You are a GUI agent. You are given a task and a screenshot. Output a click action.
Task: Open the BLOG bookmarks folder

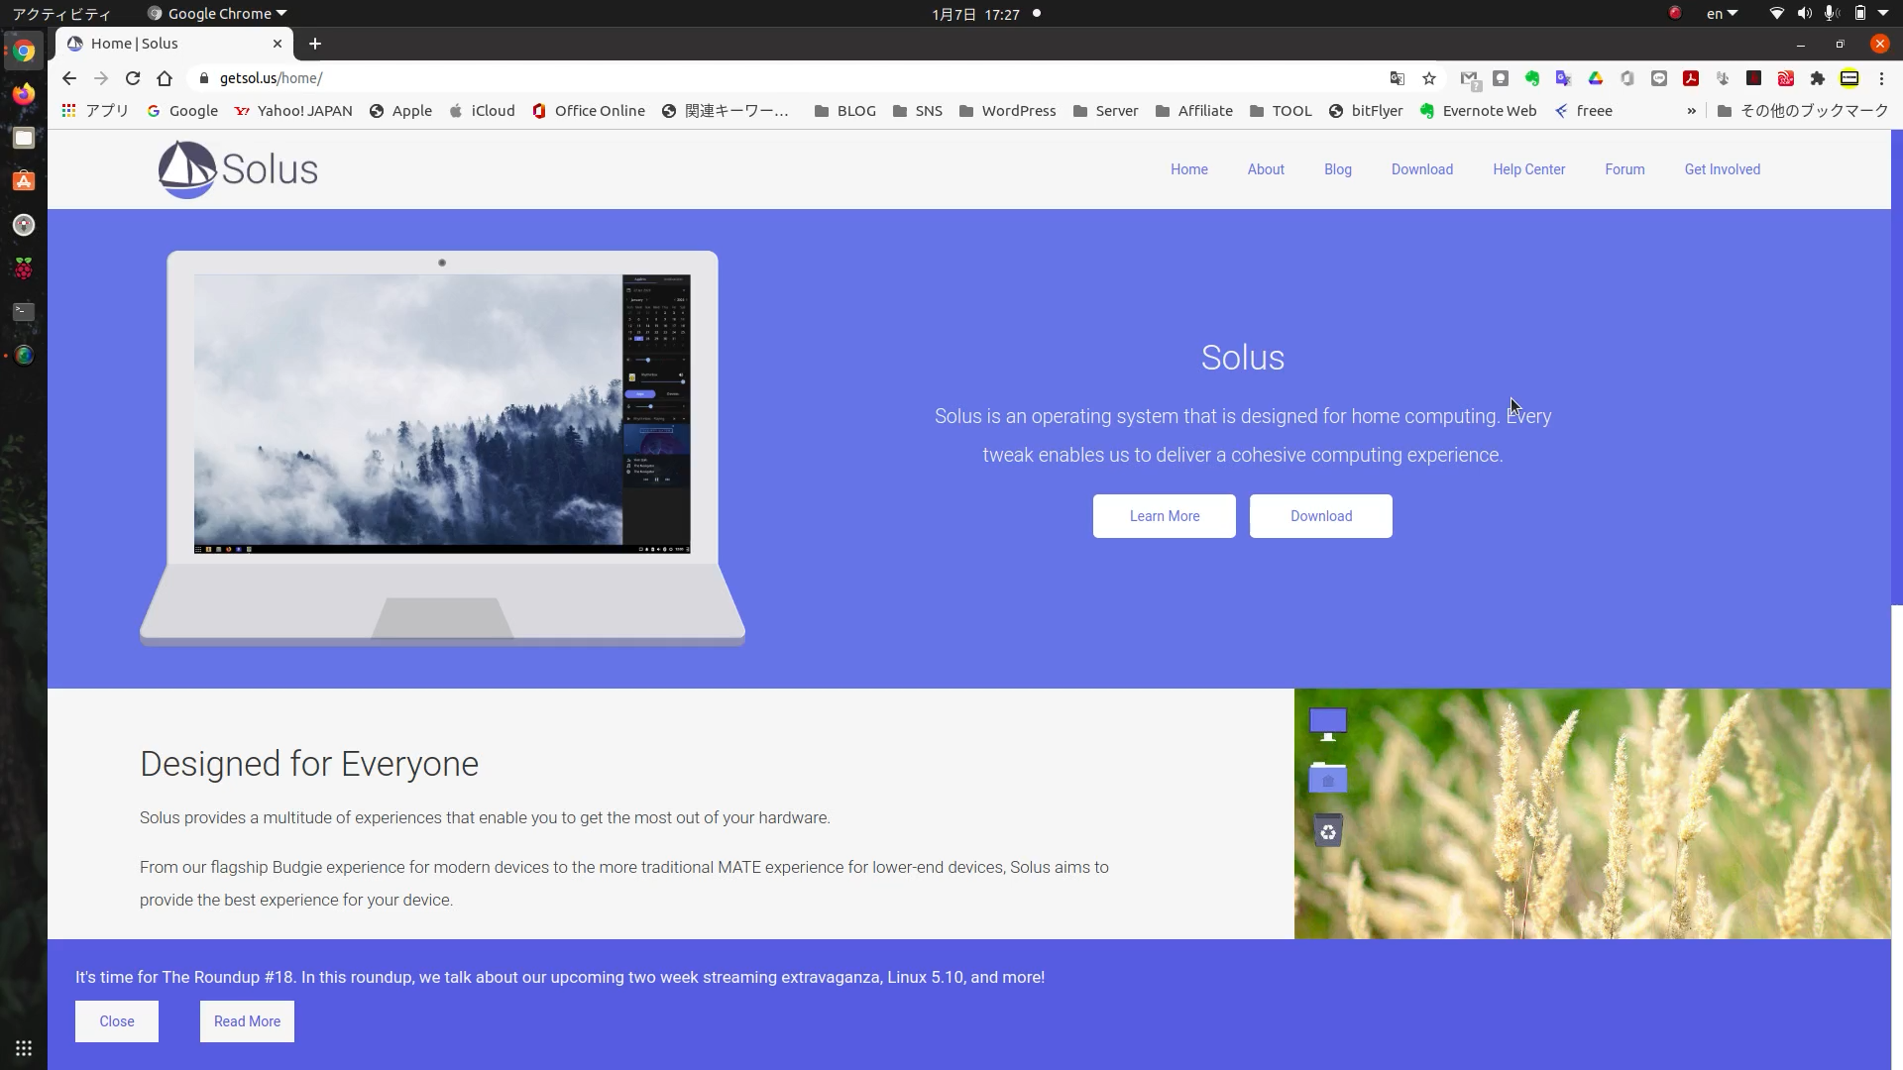(x=844, y=111)
